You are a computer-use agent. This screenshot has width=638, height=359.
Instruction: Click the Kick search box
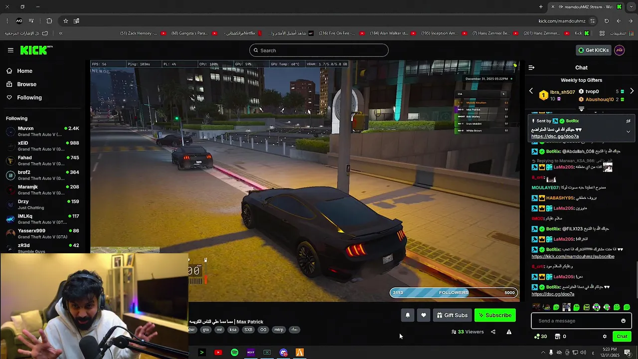(x=319, y=50)
